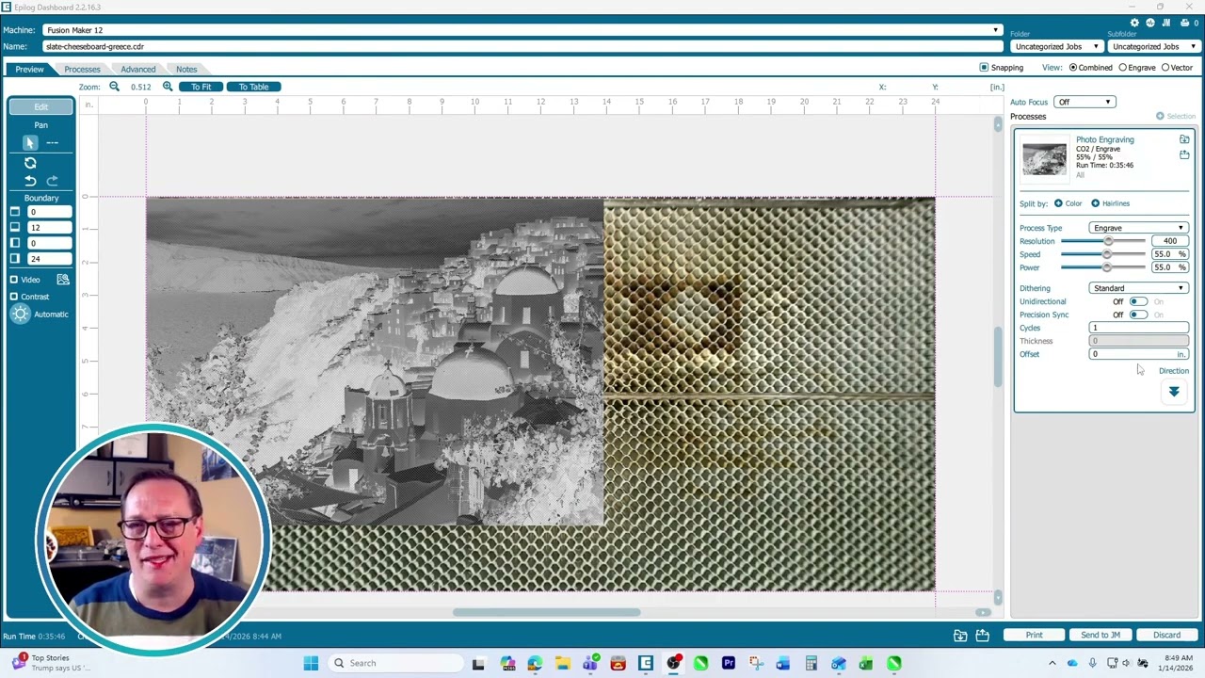Export settings from Photo Engraving process
The height and width of the screenshot is (678, 1205).
(1184, 155)
